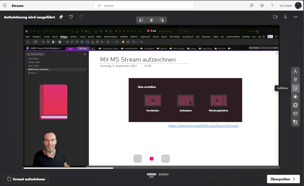Click the recording progress bar
Screen dimensions: 304x186
[x=151, y=168]
